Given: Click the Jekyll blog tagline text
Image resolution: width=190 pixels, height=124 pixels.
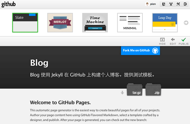Looking at the screenshot, I should tap(92, 75).
